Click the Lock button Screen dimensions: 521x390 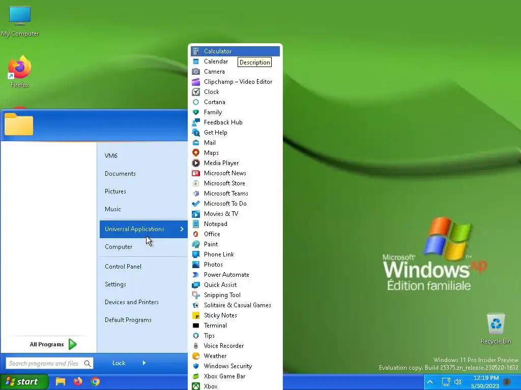pos(119,363)
